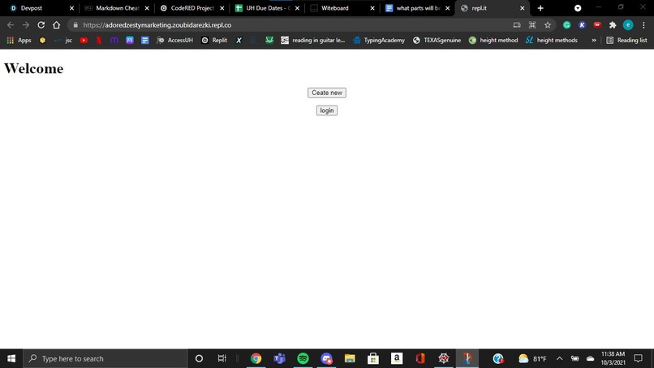Open the Reading list panel
The image size is (654, 368).
pyautogui.click(x=626, y=40)
